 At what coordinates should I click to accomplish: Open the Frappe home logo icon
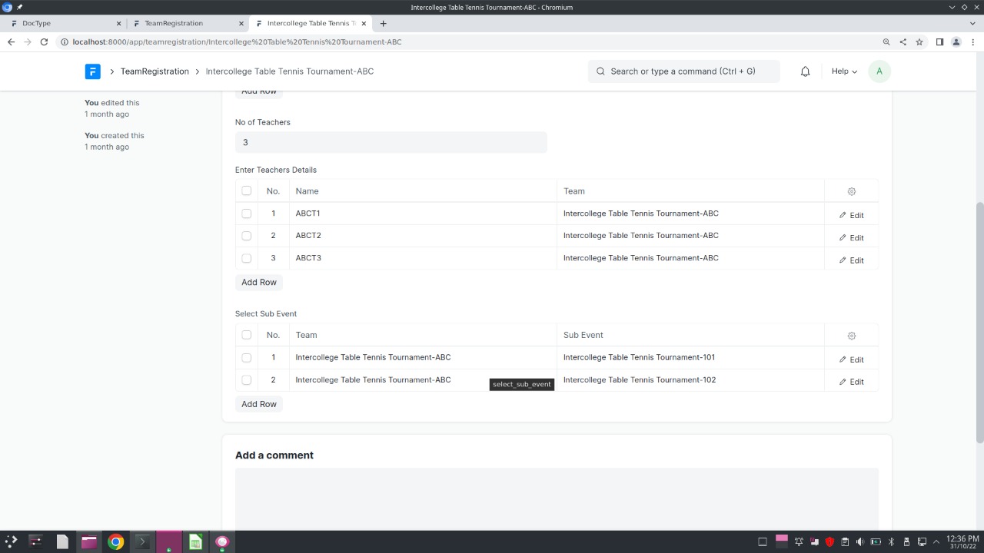click(92, 71)
